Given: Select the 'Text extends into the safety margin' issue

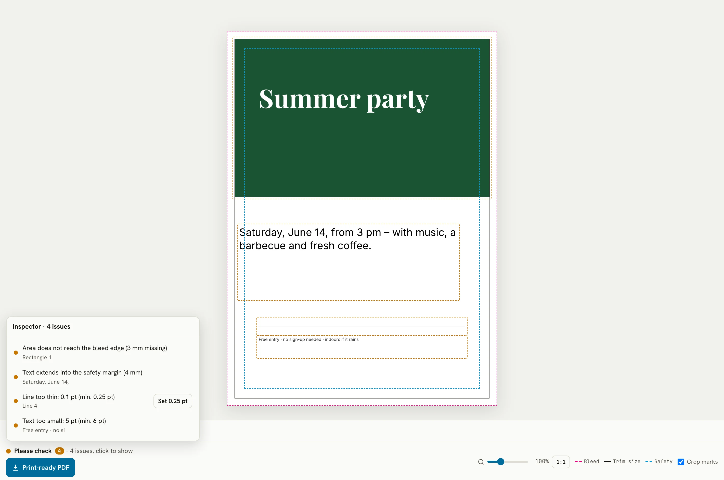Looking at the screenshot, I should (x=103, y=377).
